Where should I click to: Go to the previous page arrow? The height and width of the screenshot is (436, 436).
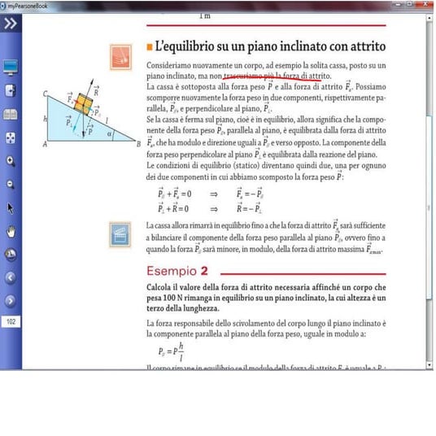(x=11, y=277)
